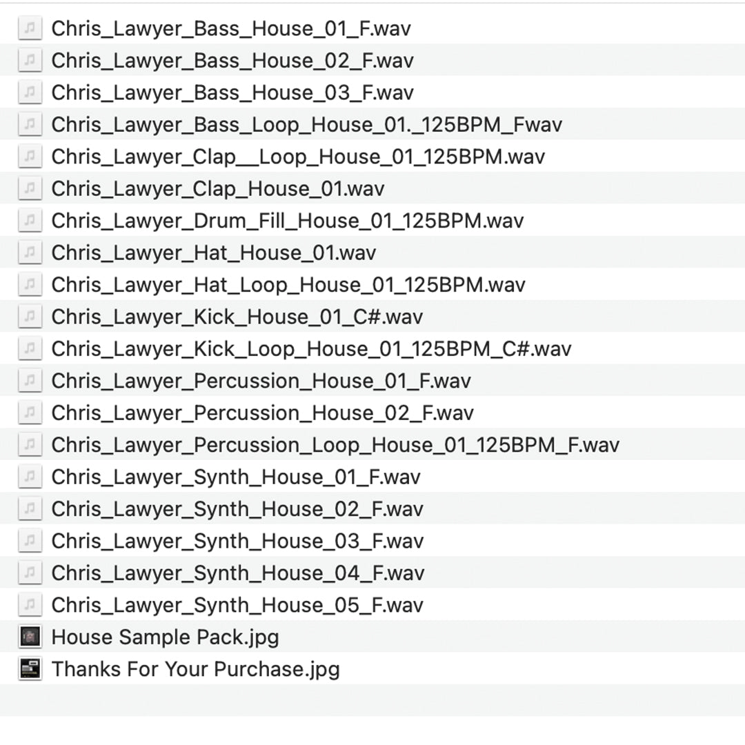Select the Hat_Loop_House_01_125BPM.wav file name
The height and width of the screenshot is (745, 745).
(x=288, y=285)
